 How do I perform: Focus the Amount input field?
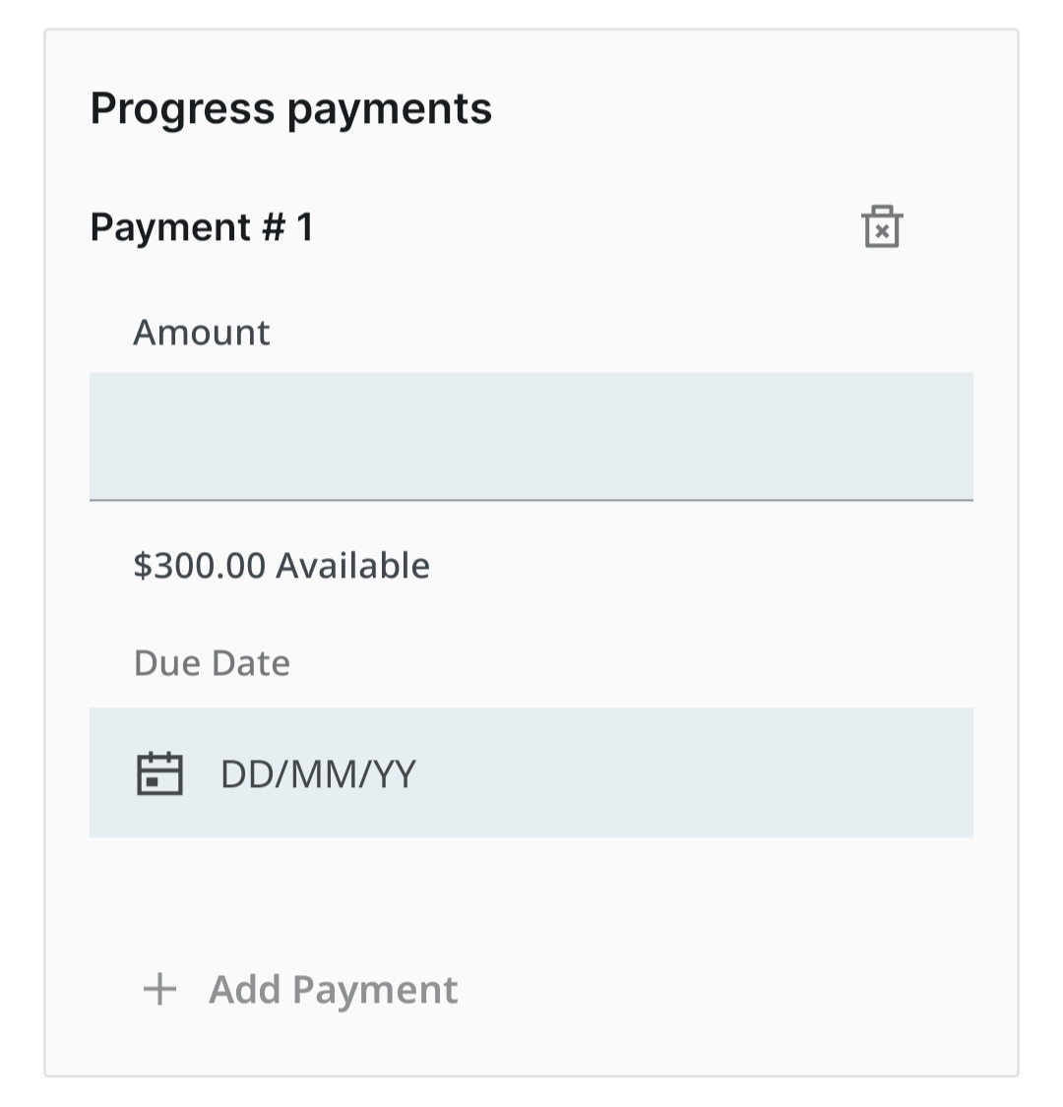click(531, 436)
